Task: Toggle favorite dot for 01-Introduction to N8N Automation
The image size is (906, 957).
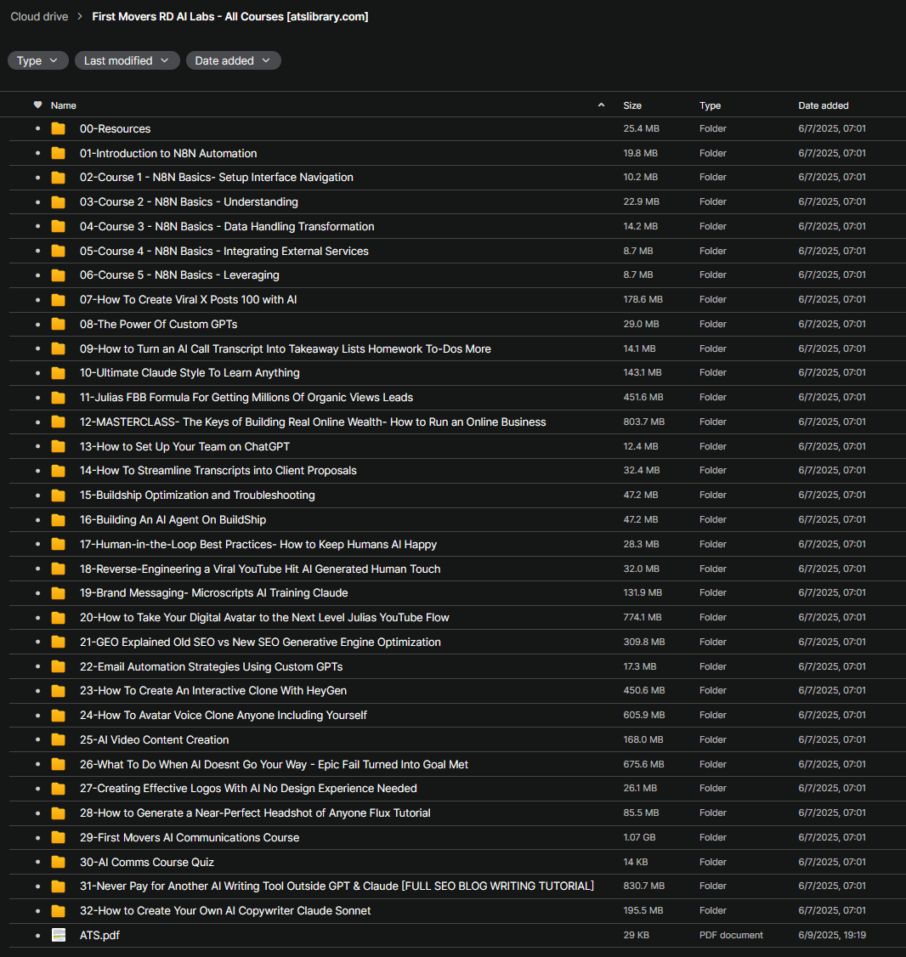Action: pyautogui.click(x=37, y=154)
